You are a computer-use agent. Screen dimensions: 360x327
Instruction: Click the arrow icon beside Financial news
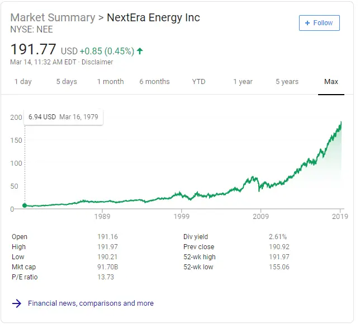(17, 303)
